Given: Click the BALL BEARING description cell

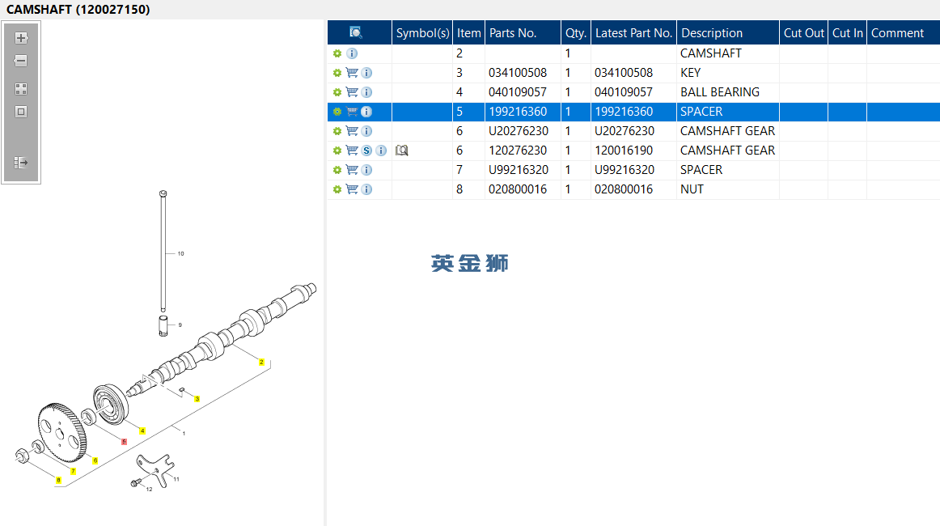Looking at the screenshot, I should pos(728,92).
